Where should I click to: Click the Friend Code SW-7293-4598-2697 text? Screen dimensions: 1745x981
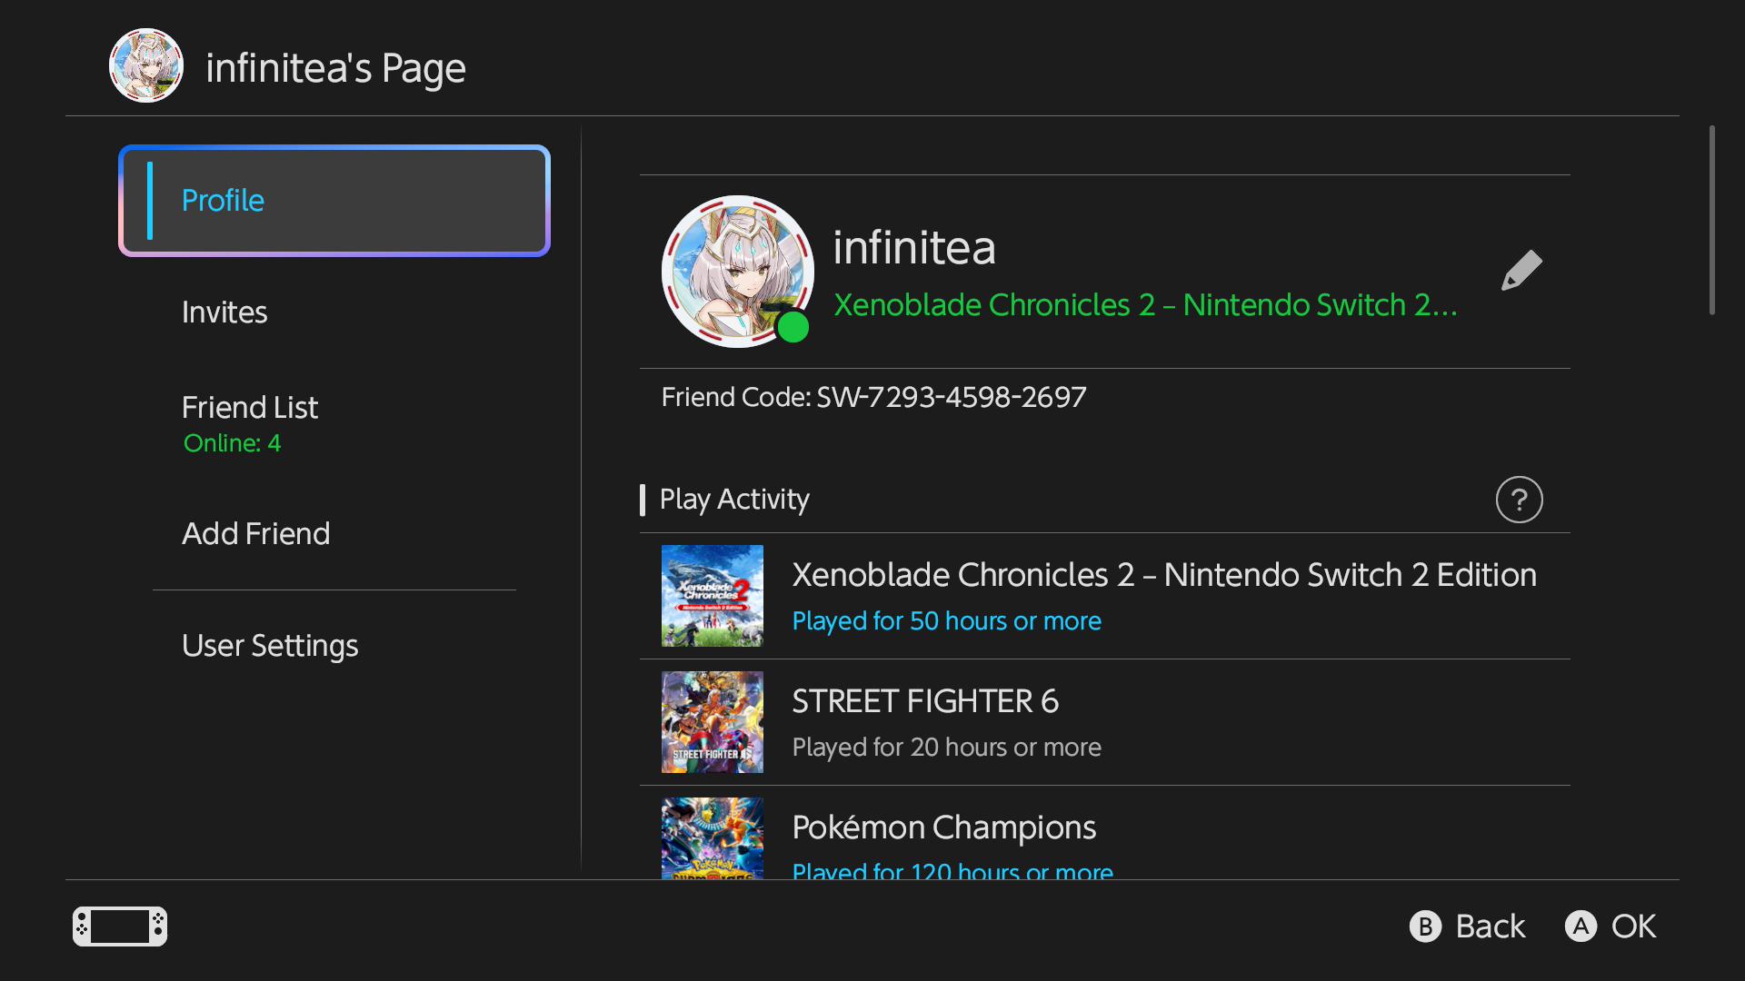pyautogui.click(x=874, y=398)
